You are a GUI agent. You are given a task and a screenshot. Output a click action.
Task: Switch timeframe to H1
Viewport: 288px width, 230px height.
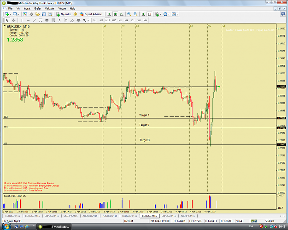click(x=120, y=20)
